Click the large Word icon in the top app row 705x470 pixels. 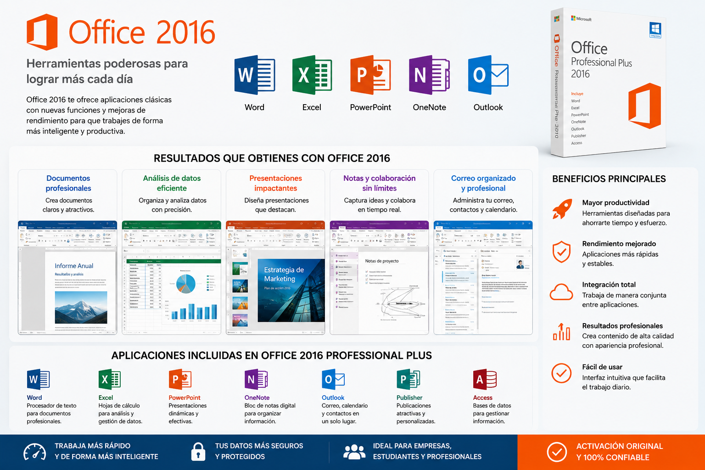click(255, 75)
